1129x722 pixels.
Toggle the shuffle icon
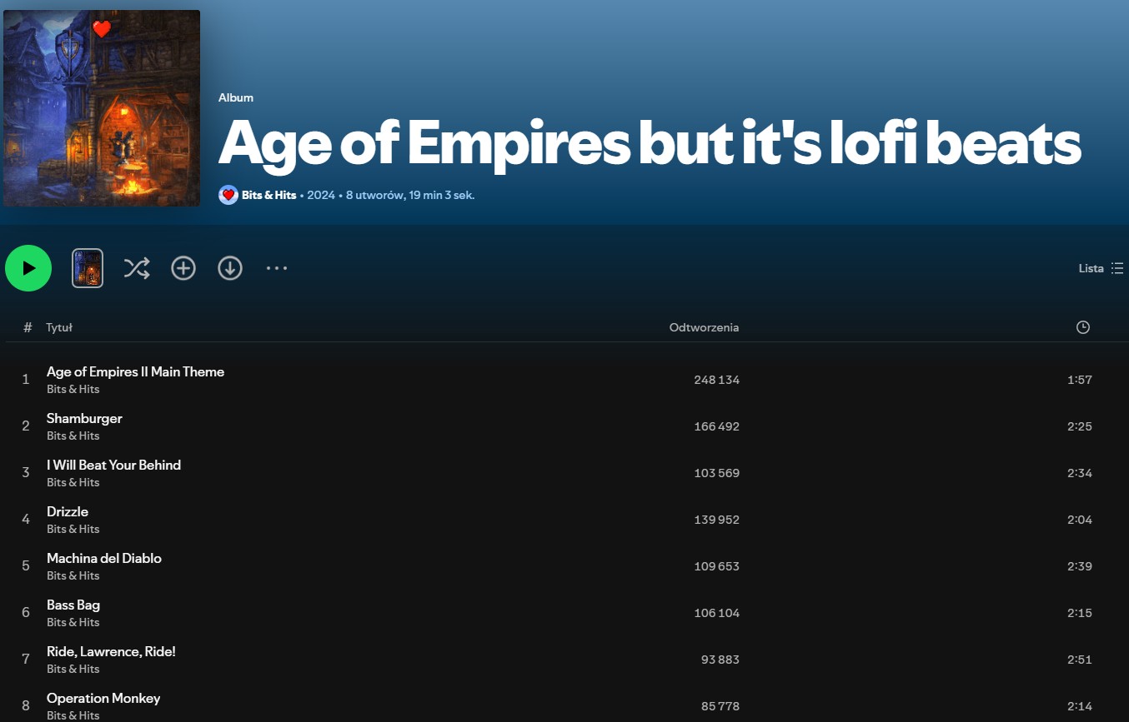click(137, 268)
